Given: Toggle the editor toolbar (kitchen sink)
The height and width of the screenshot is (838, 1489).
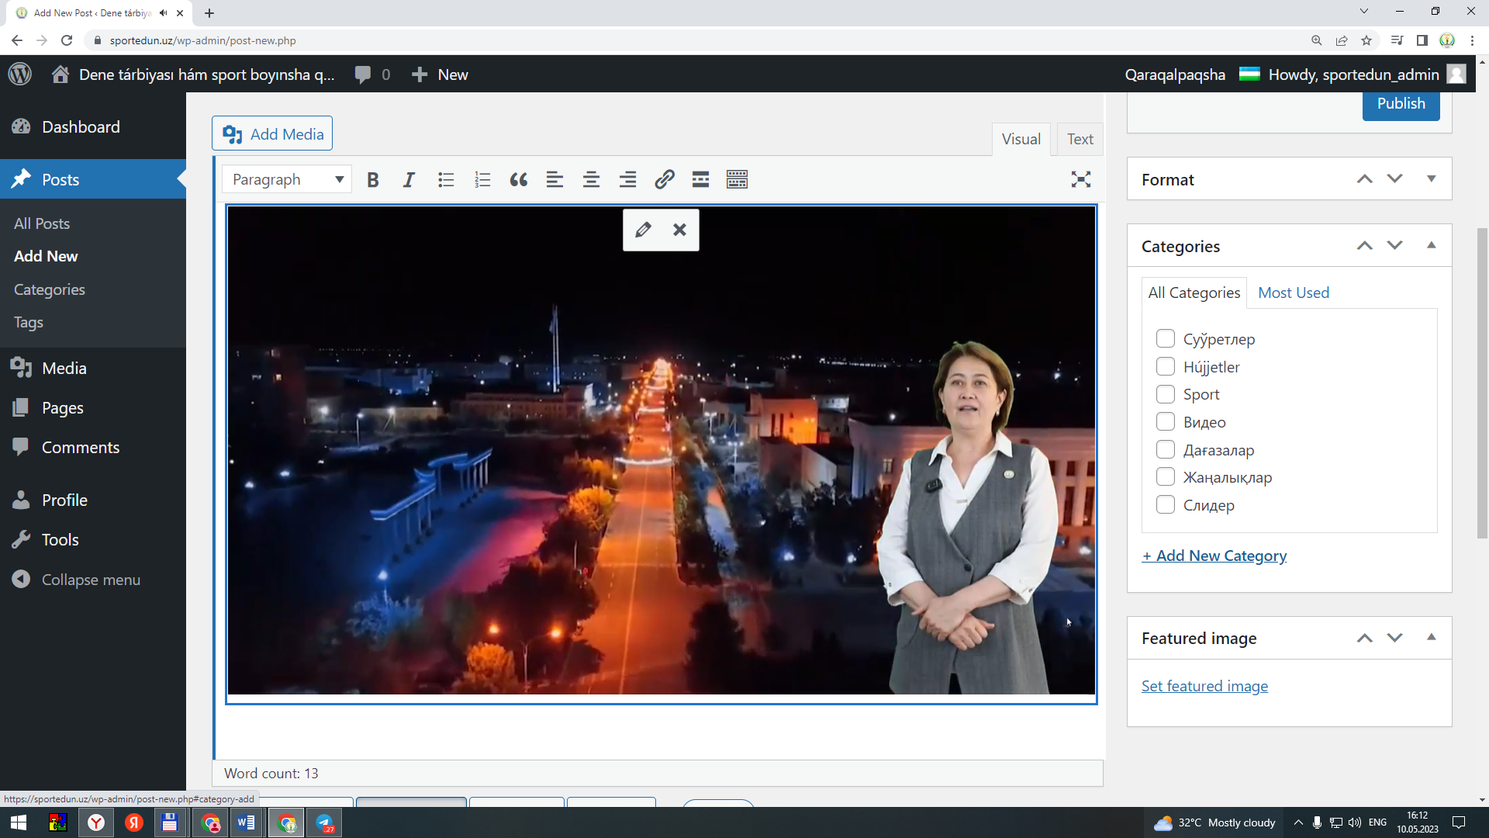Looking at the screenshot, I should [x=737, y=180].
